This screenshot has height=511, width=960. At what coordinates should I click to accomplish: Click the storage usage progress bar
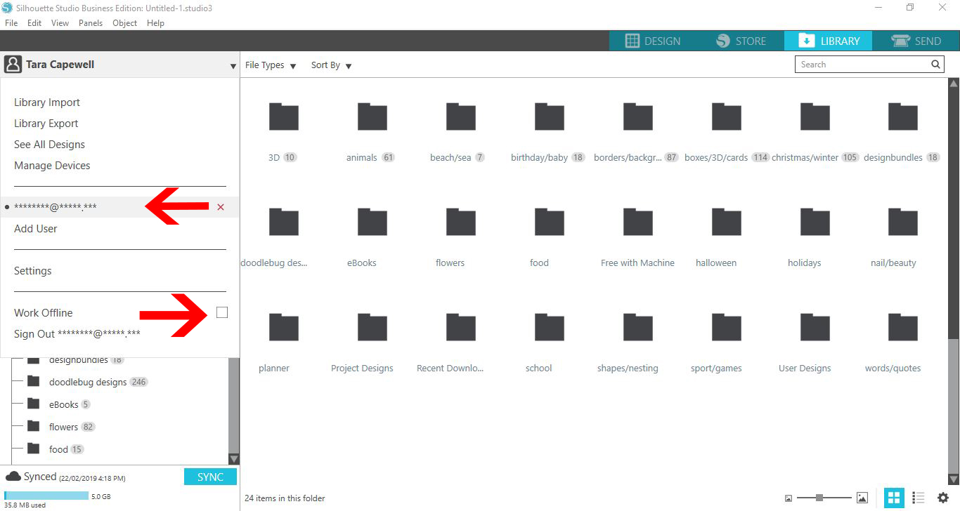pyautogui.click(x=46, y=496)
